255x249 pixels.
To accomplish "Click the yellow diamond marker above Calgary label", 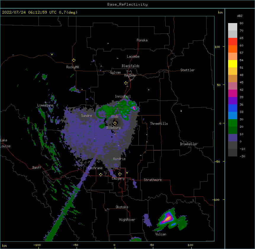I will coord(120,174).
